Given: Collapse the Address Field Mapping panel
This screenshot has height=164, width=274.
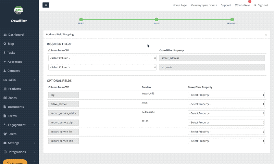Looking at the screenshot, I should coord(266,35).
